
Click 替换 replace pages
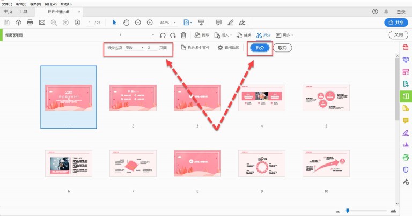point(244,35)
